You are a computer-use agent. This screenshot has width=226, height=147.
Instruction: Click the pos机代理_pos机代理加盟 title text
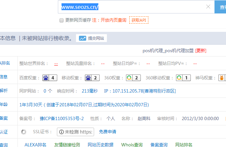click(x=168, y=51)
